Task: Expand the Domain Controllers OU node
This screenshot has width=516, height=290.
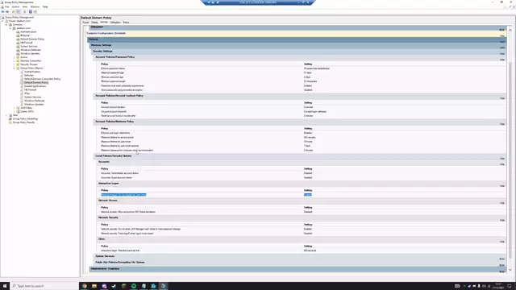Action: coord(15,61)
